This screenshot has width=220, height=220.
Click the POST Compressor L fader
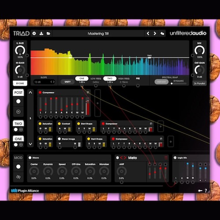(40, 104)
